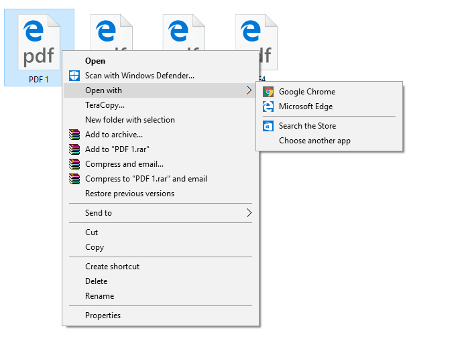
Task: Click the Microsoft Edge icon in submenu
Action: 268,107
